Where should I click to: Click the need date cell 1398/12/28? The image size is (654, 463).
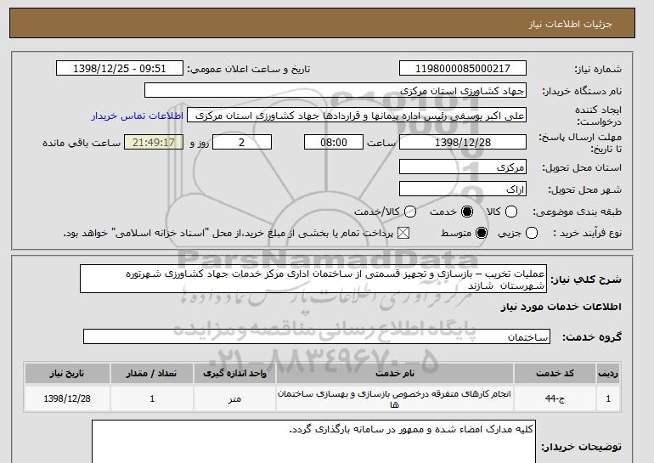tap(67, 398)
